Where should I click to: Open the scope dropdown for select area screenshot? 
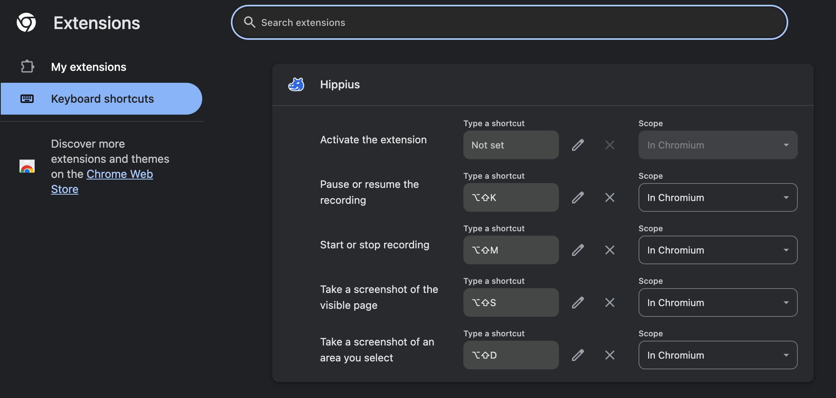point(718,355)
